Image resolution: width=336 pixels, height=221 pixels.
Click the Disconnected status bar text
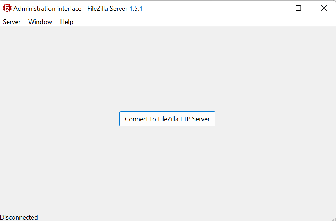coord(19,217)
